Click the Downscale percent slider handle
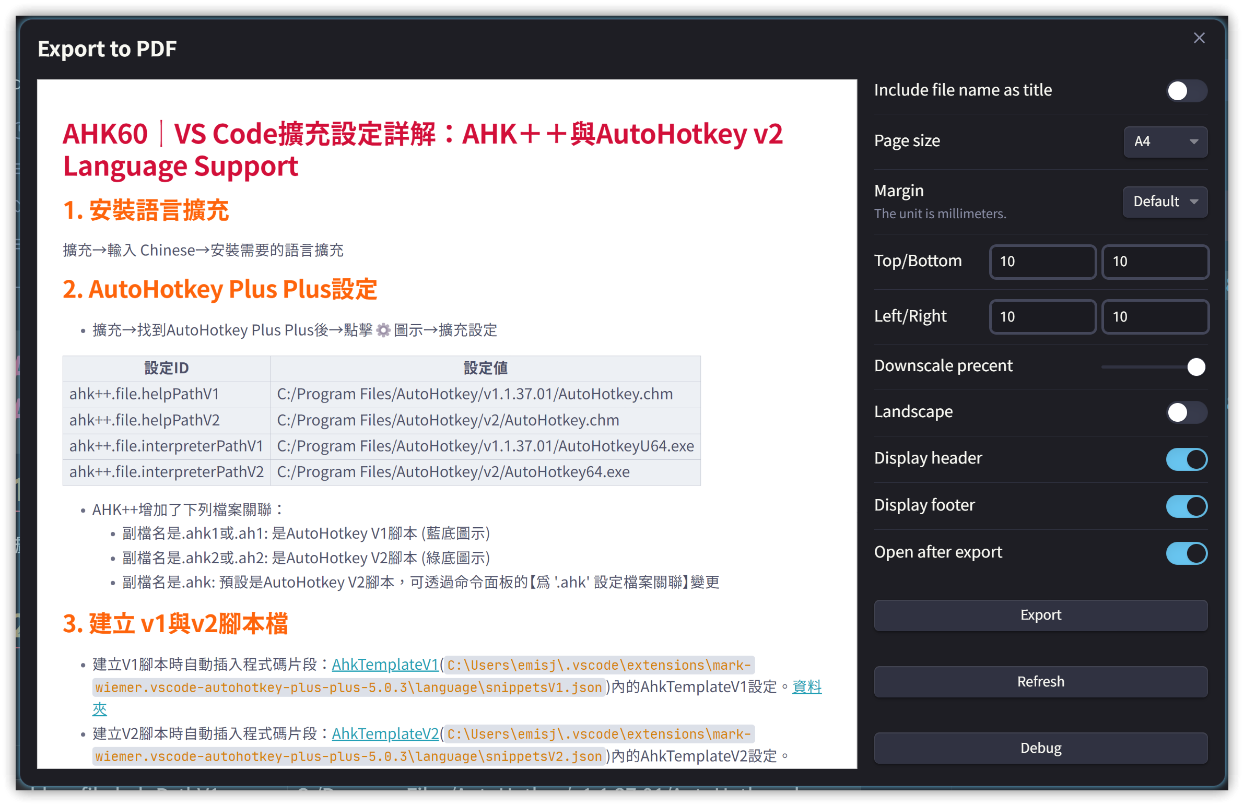This screenshot has width=1244, height=806. (1195, 366)
